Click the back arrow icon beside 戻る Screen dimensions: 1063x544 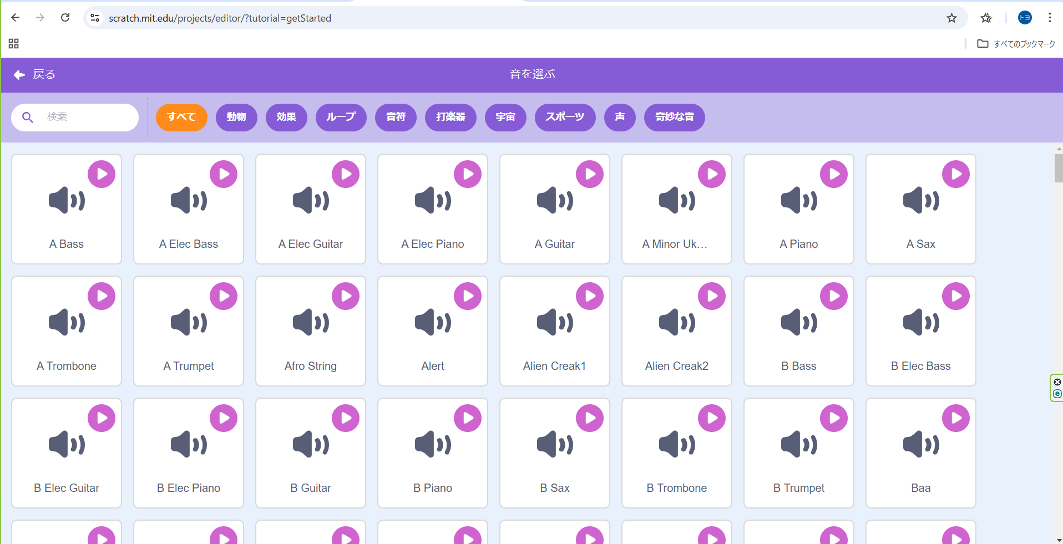[19, 75]
